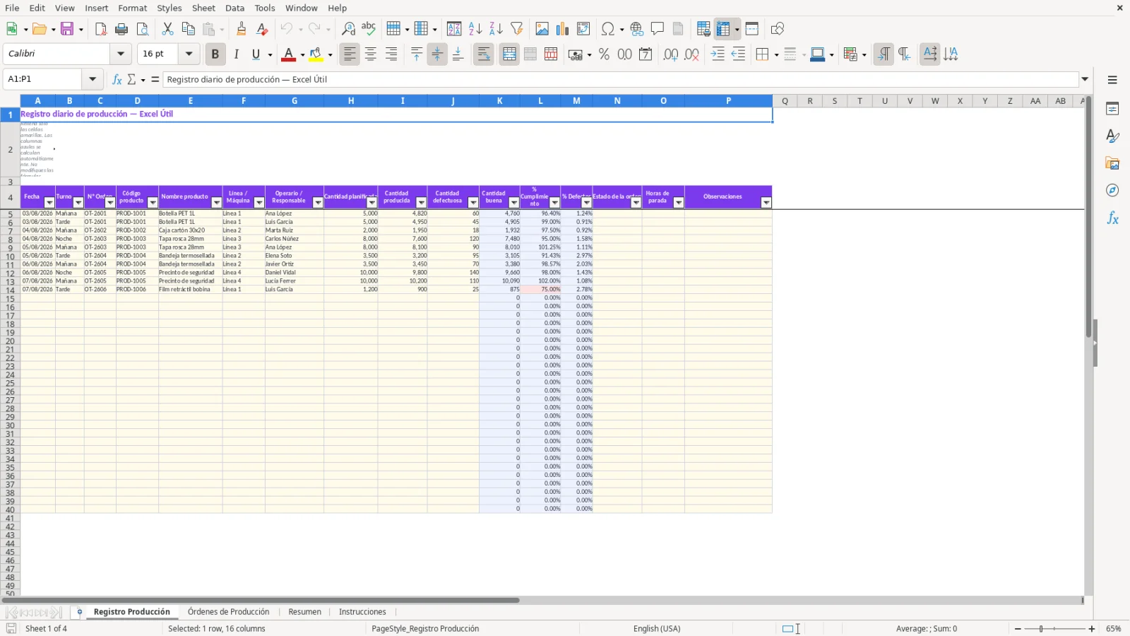This screenshot has height=636, width=1130.
Task: Open sidebar Gallery panel icon
Action: [1112, 163]
